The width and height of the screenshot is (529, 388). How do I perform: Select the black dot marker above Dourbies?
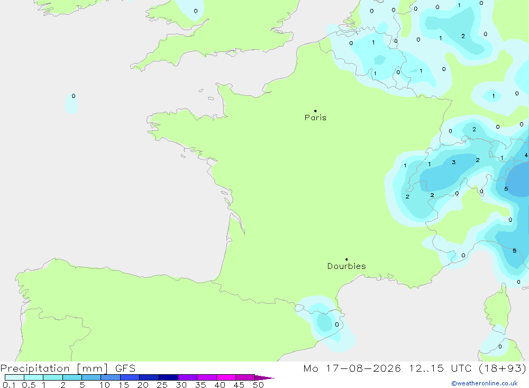coord(346,259)
